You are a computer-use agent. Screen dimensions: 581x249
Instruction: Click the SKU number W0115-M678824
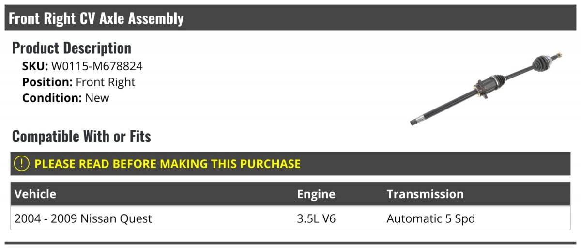coord(97,66)
